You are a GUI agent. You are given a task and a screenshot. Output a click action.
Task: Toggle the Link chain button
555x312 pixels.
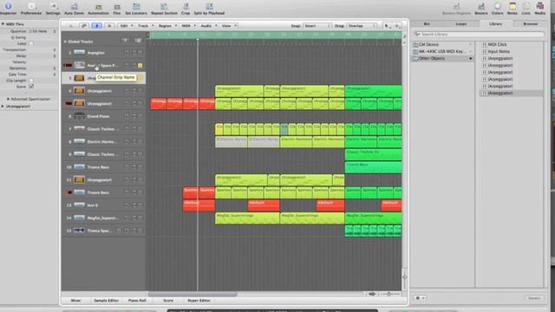[x=84, y=26]
